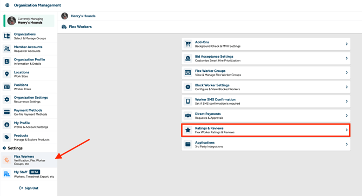
Task: Open Ratings & Reviews chevron arrow
Action: tap(346, 130)
